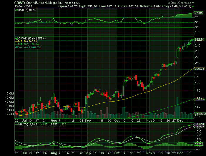Click the 14.857 tag on the MACD axis
This screenshot has width=206, height=156.
[x=200, y=124]
